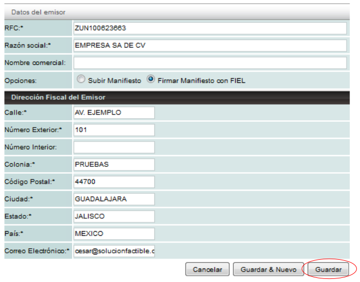Click the Código Postal field
This screenshot has height=282, width=360.
click(114, 182)
